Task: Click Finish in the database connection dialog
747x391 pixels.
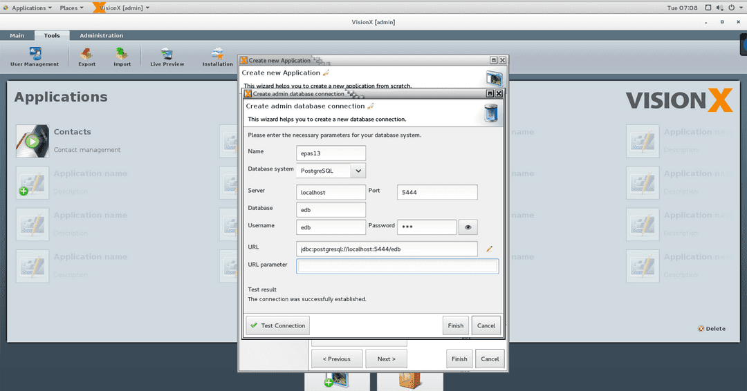Action: pyautogui.click(x=456, y=325)
